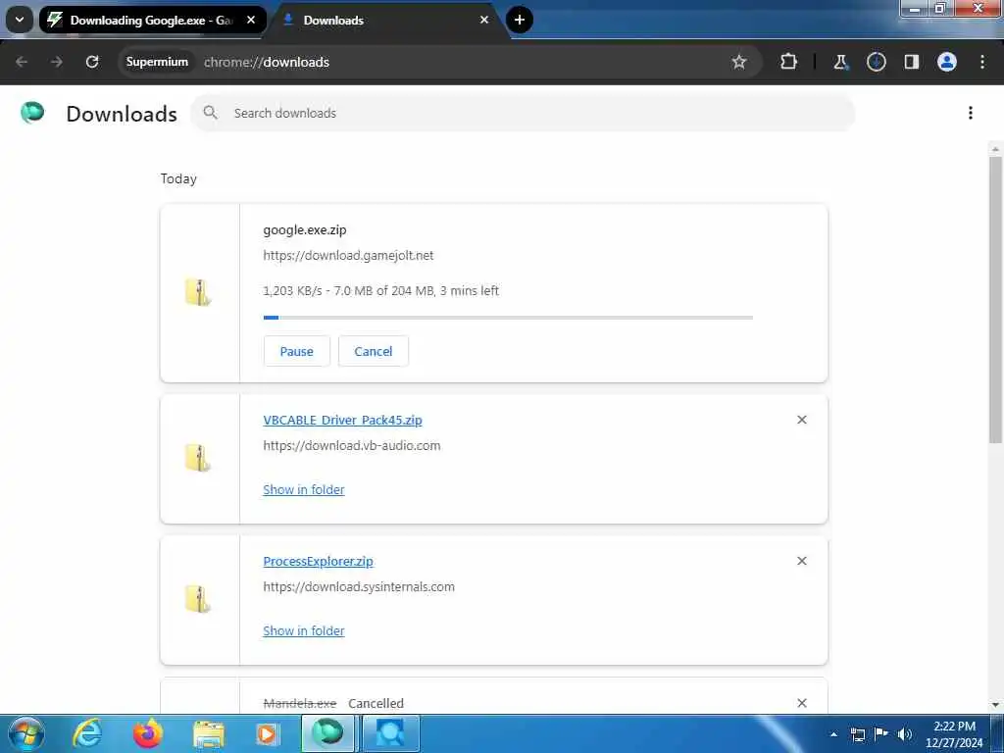Open ProcessExplorer.zip file link
Screen dimensions: 1004x753
click(x=319, y=561)
